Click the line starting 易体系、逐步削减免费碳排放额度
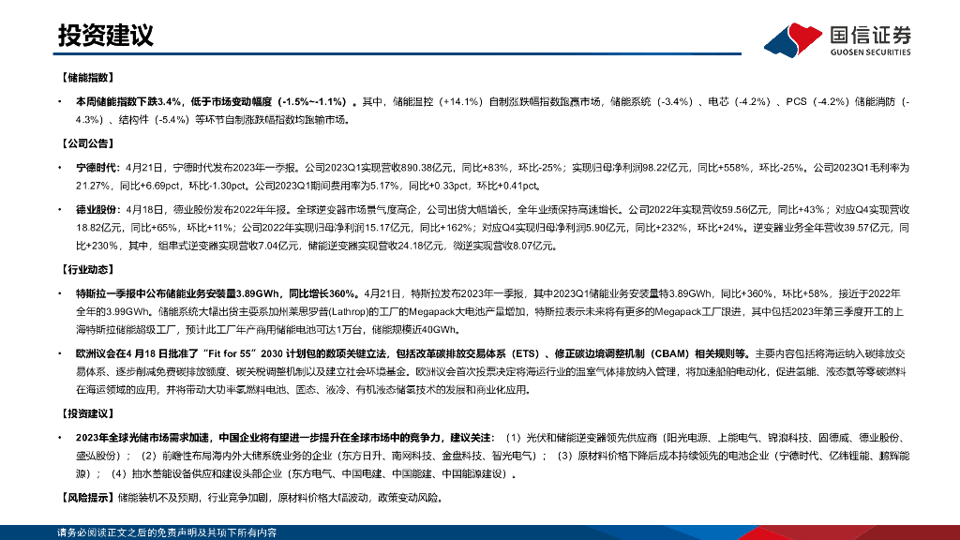The image size is (960, 540). [x=491, y=371]
